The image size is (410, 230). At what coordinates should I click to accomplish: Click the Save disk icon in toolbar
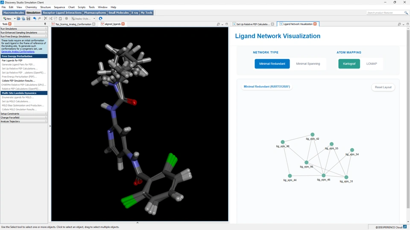[29, 19]
